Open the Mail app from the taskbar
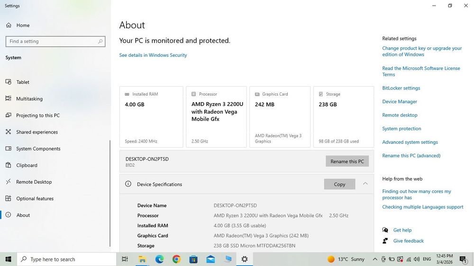The height and width of the screenshot is (266, 474). click(211, 259)
